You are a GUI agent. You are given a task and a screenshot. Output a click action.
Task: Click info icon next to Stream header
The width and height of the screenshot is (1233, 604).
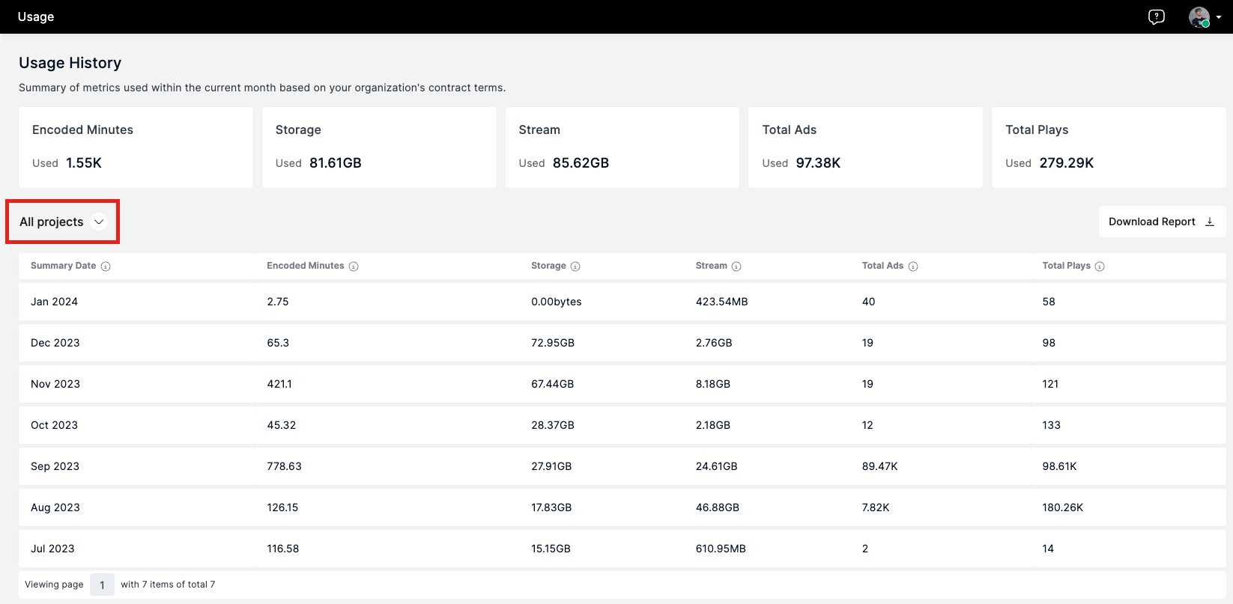pos(736,266)
